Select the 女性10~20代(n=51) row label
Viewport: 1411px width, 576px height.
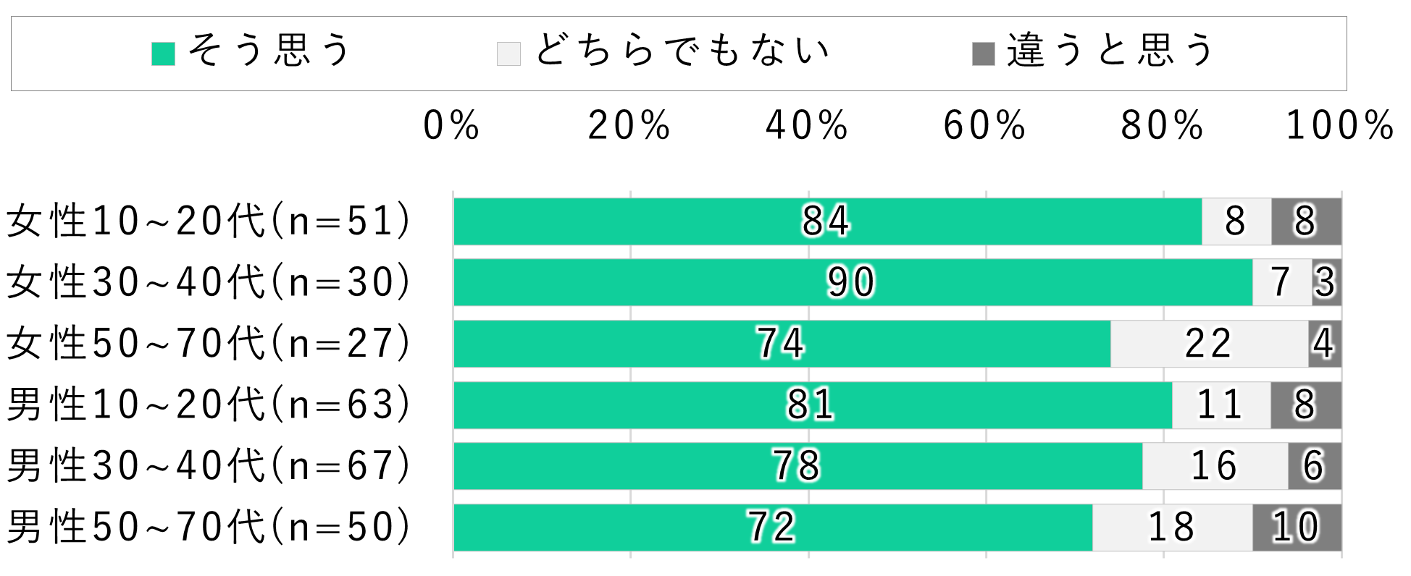point(210,221)
